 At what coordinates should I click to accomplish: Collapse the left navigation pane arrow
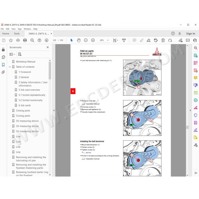click(54, 110)
